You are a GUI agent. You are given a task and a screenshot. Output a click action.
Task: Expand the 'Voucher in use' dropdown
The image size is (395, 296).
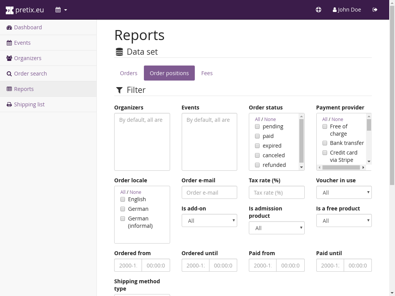[x=344, y=192]
